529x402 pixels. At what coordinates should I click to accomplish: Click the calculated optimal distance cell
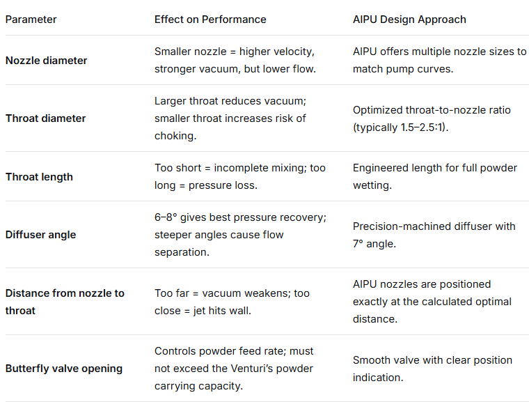(x=432, y=301)
